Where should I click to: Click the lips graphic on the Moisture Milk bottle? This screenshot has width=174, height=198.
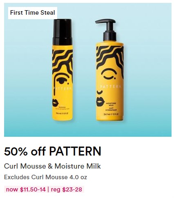(100, 102)
